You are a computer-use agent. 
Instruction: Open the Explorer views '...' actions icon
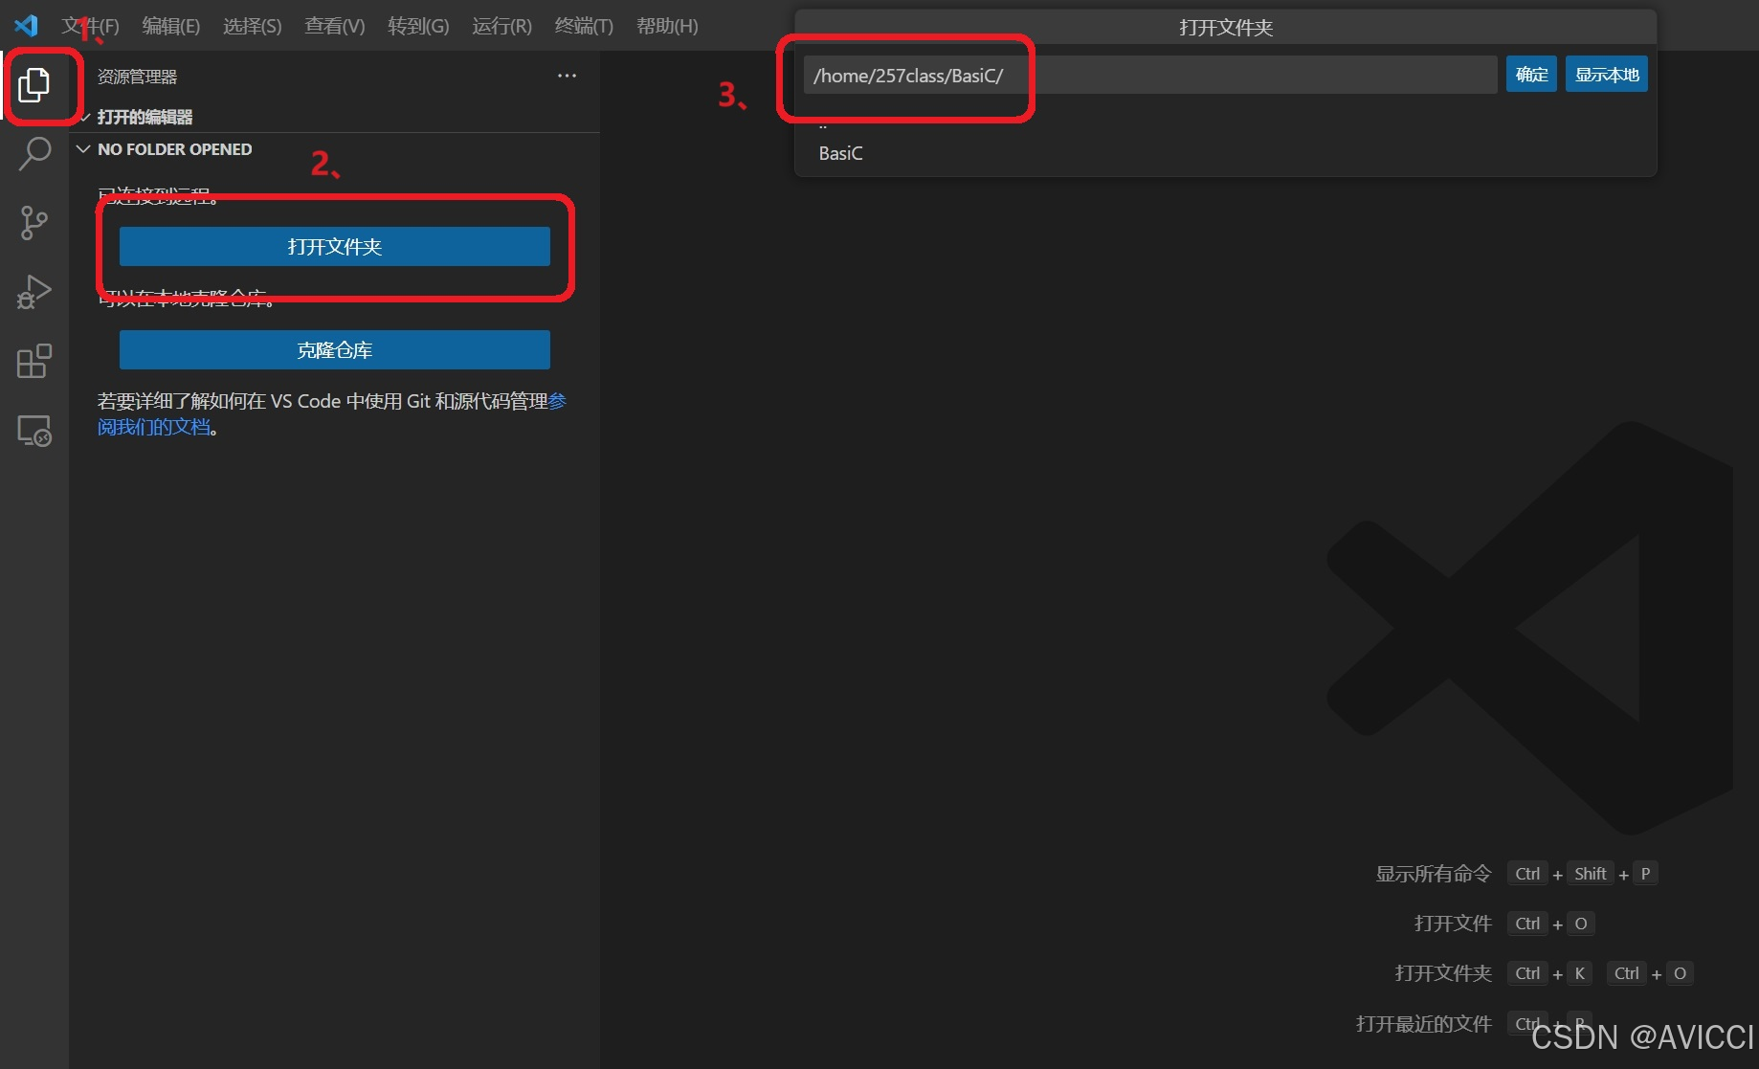567,76
